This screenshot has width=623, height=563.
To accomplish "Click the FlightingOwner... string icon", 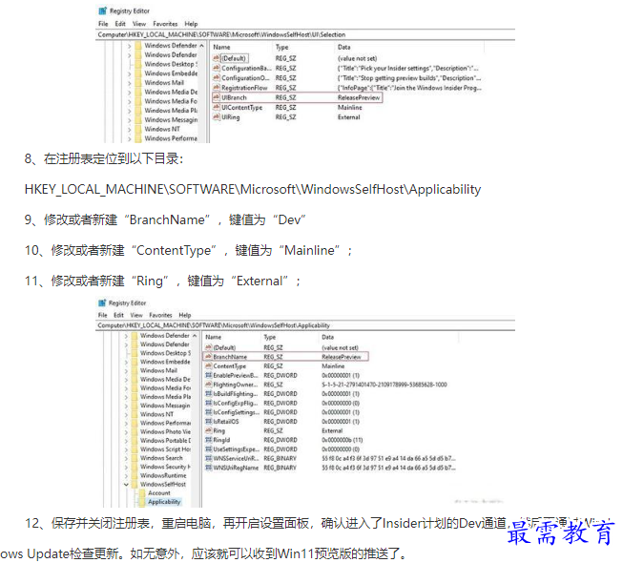I will (x=209, y=385).
